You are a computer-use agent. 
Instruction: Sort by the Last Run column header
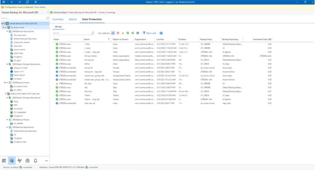pyautogui.click(x=160, y=39)
